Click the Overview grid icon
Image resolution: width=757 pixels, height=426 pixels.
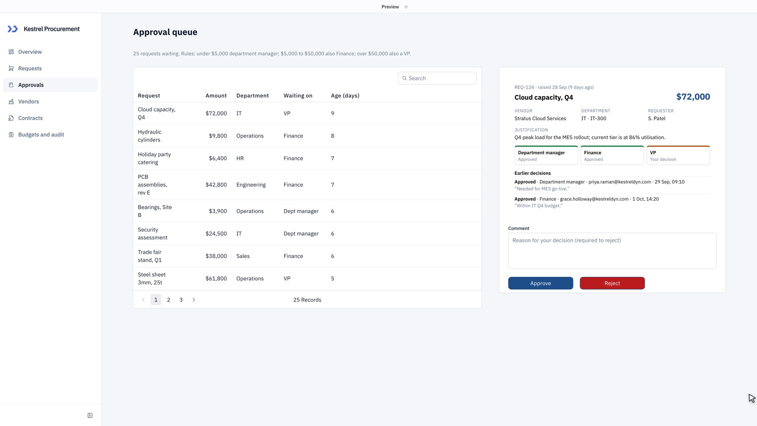tap(11, 52)
